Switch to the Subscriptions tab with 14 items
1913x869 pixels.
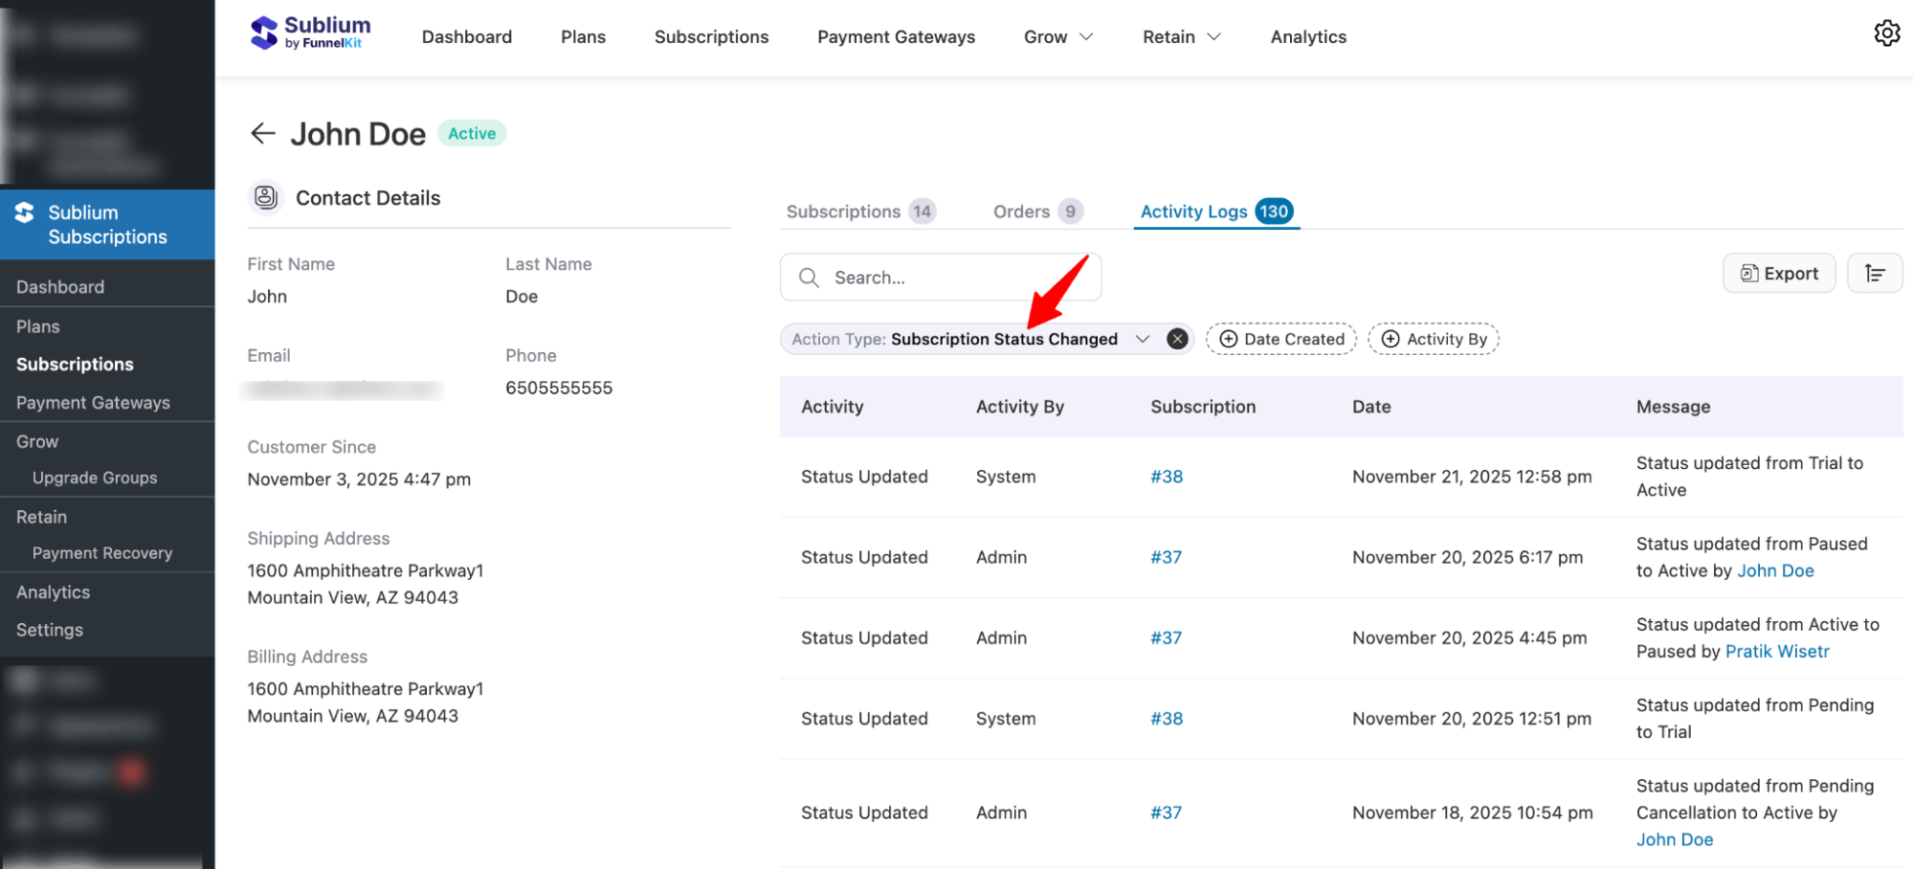(842, 212)
